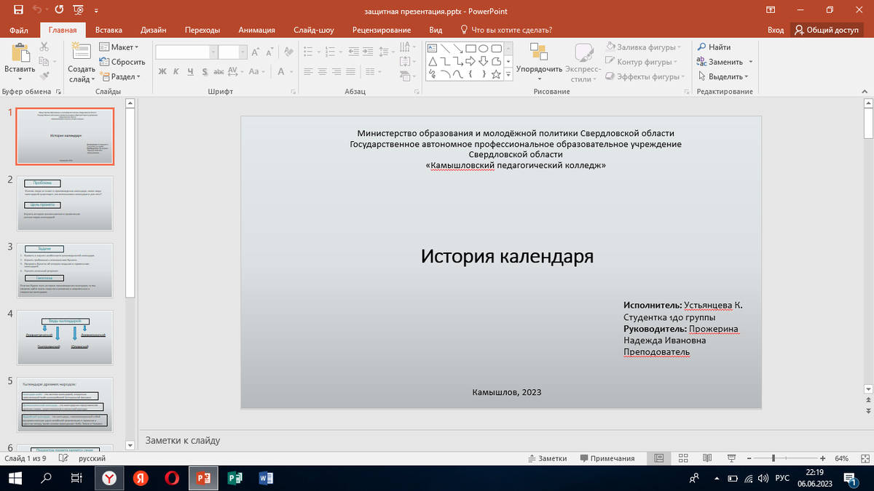Click the Сбросить (Reset) button
Screen dimensions: 874x491
[x=122, y=62]
